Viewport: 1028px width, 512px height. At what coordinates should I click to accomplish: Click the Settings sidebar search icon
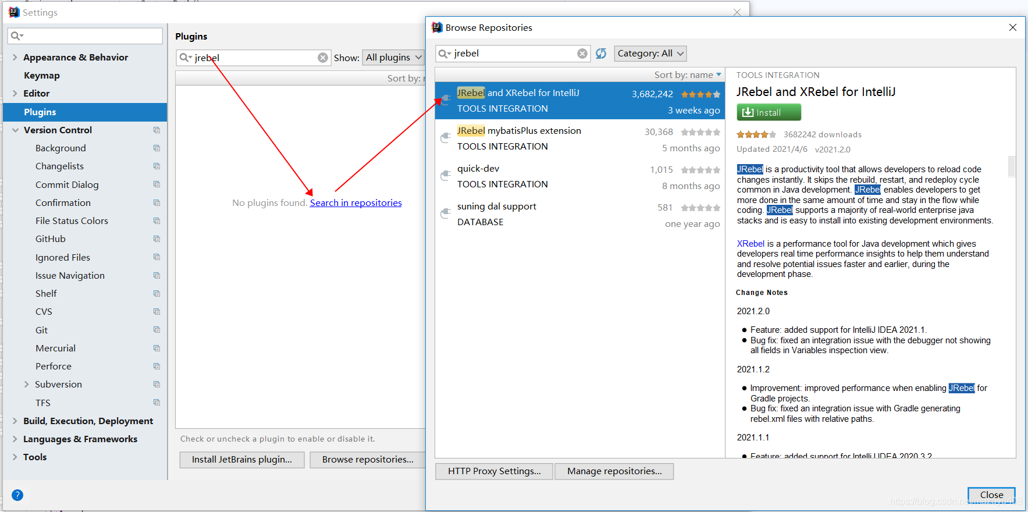(17, 36)
